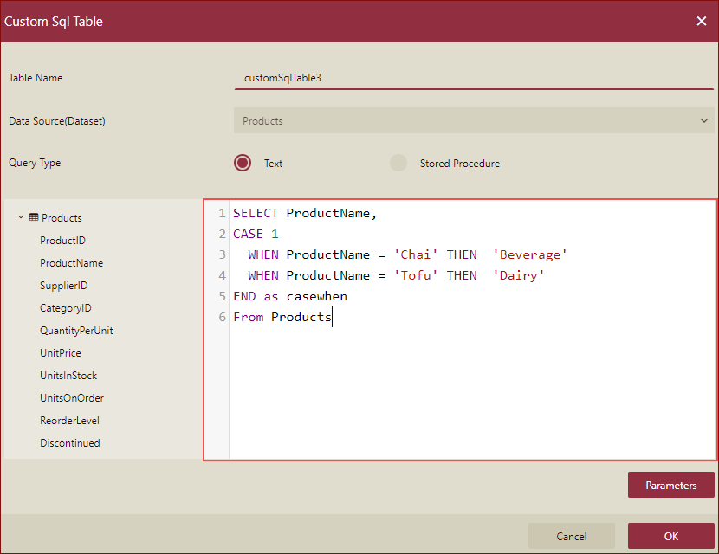Click line number 3 in the editor

pyautogui.click(x=221, y=254)
